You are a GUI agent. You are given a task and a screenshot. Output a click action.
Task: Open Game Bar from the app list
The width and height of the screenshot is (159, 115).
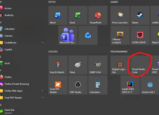(22, 111)
